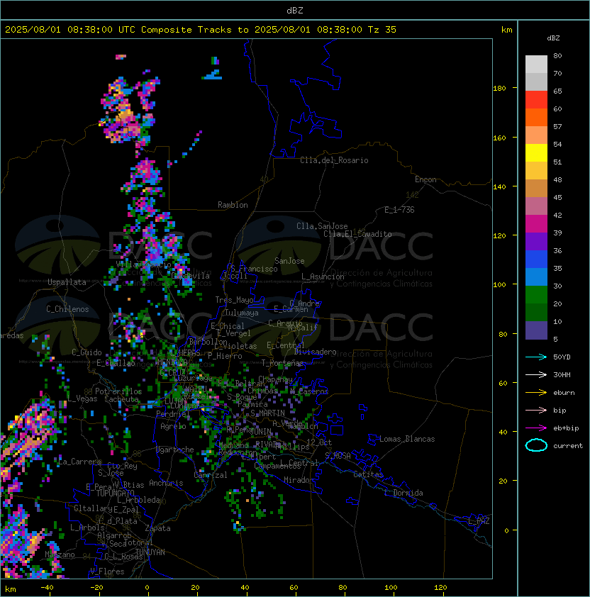This screenshot has height=597, width=590.
Task: Pick the magenta swatch below 42 dBZ
Action: click(x=536, y=223)
